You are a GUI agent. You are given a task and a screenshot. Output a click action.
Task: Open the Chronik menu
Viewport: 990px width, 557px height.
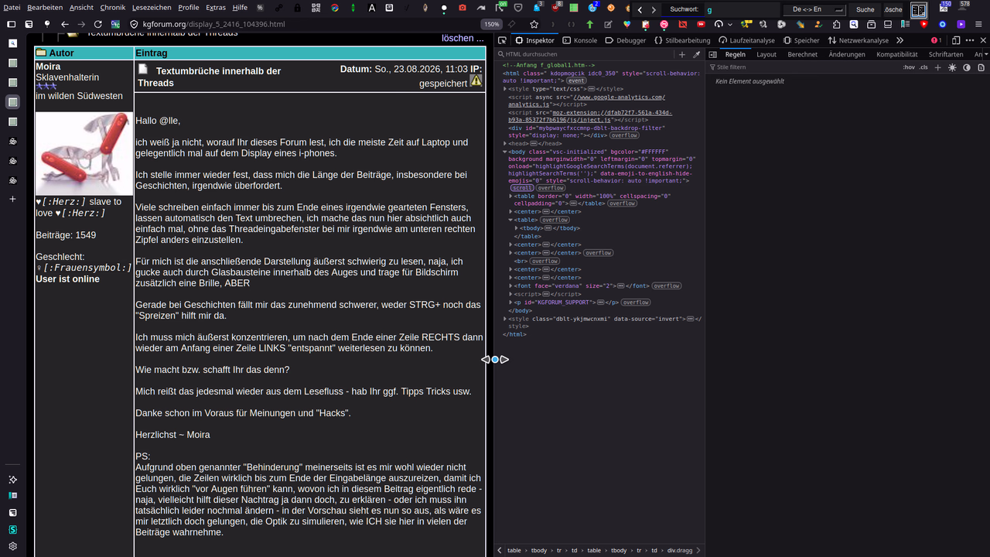coord(113,8)
